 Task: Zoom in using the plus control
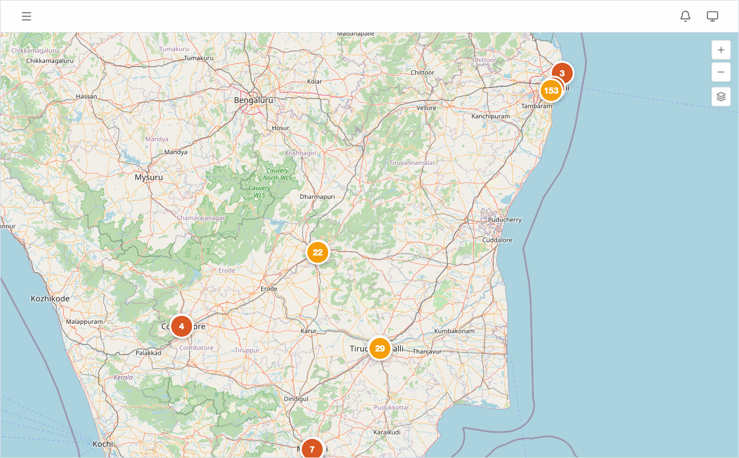click(x=721, y=50)
